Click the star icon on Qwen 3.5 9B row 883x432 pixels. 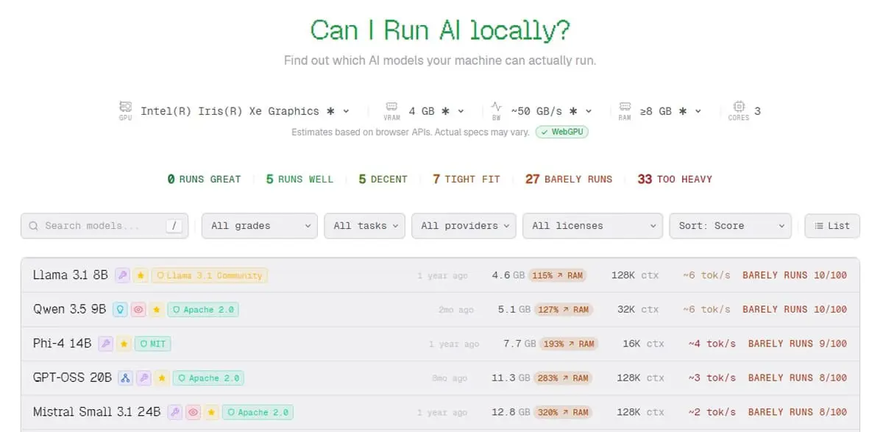tap(157, 310)
